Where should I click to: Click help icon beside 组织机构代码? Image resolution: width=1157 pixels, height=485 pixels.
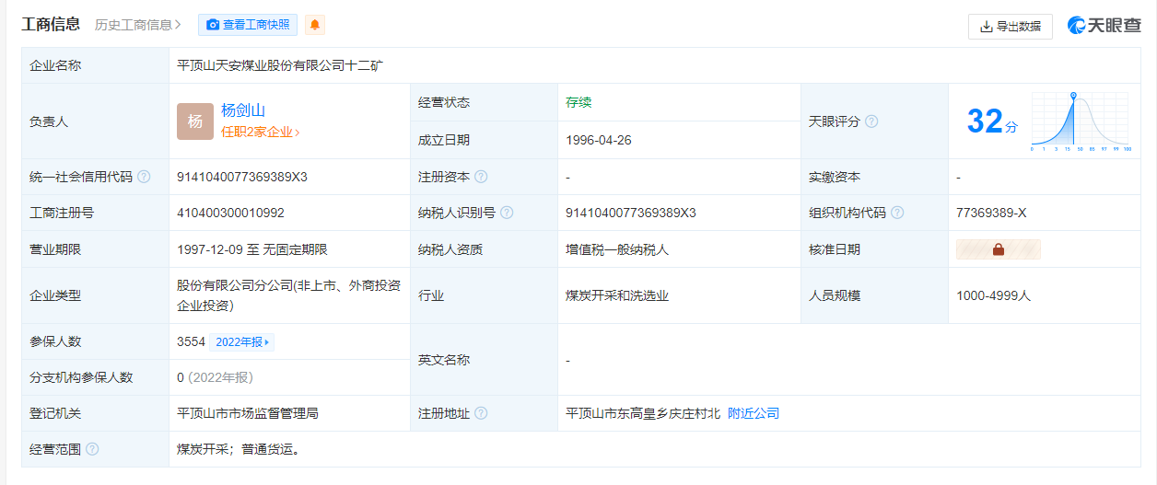[x=897, y=213]
